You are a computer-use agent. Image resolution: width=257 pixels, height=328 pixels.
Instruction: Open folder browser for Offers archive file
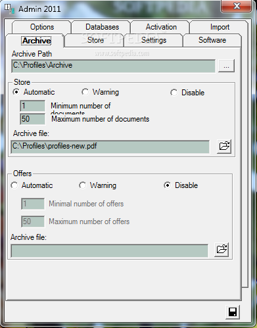[x=222, y=250]
